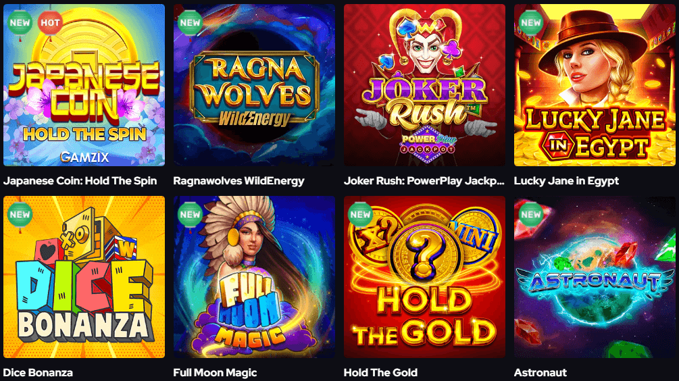Click the NEW badge on Astronaut

click(x=530, y=214)
